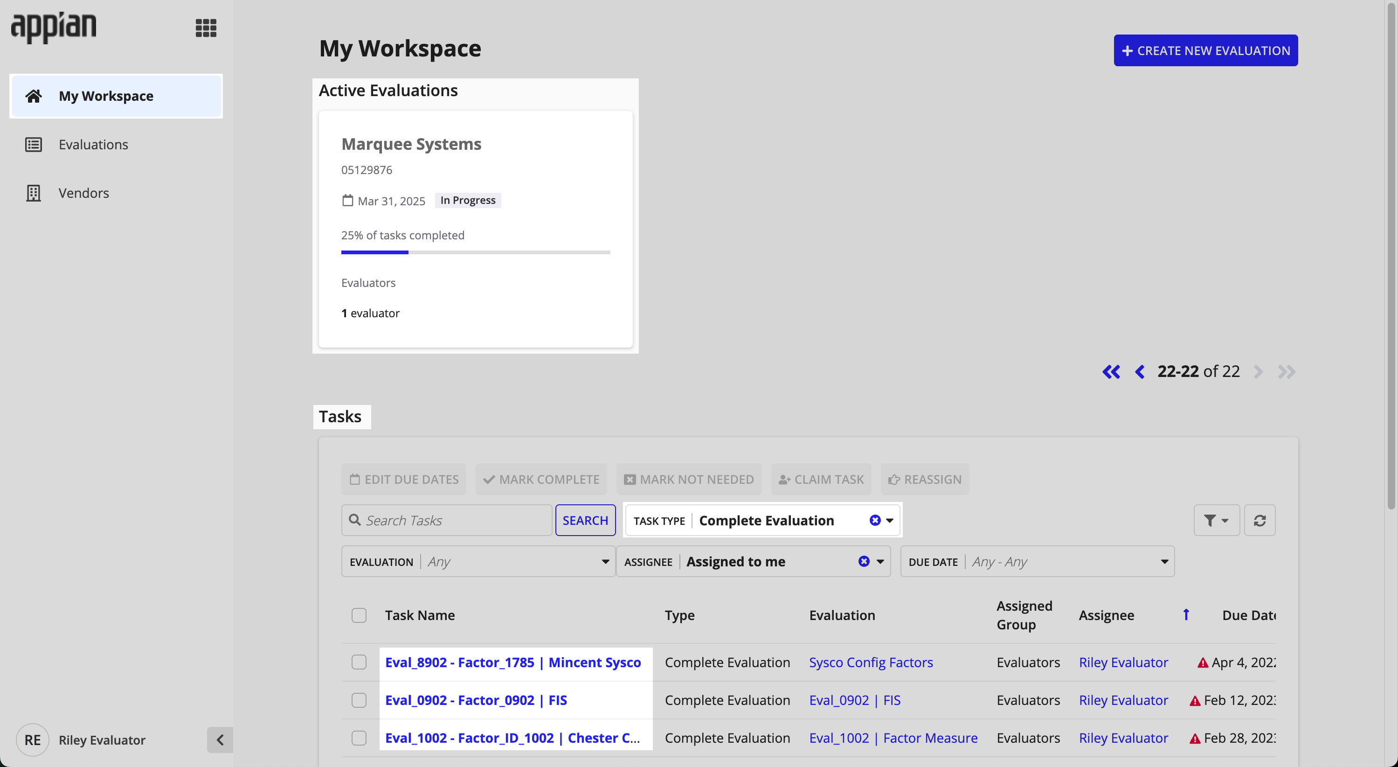This screenshot has height=767, width=1398.
Task: Check the Eval_8902 Mincent Sysco task row
Action: [x=359, y=662]
